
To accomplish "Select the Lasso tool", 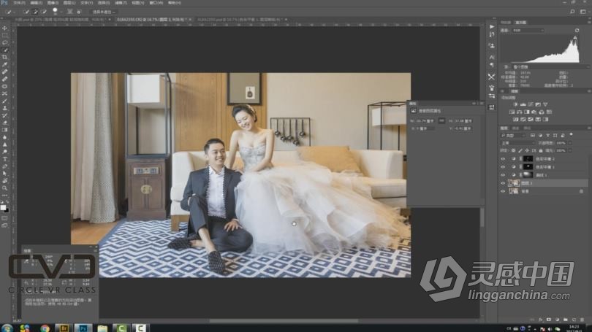I will click(x=4, y=42).
